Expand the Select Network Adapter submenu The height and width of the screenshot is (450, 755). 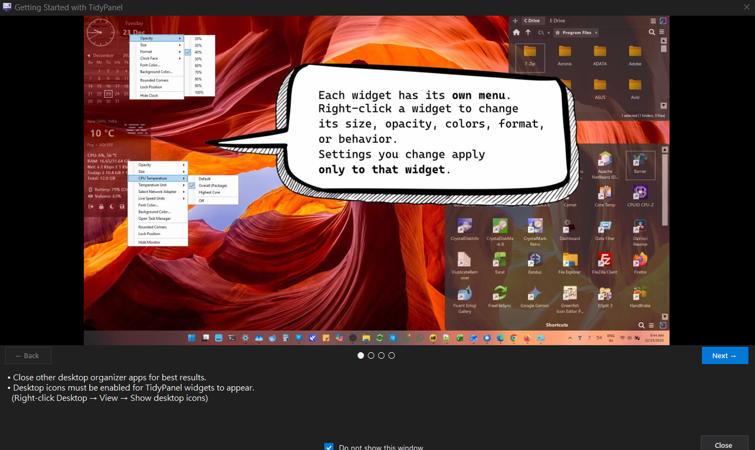coord(157,192)
